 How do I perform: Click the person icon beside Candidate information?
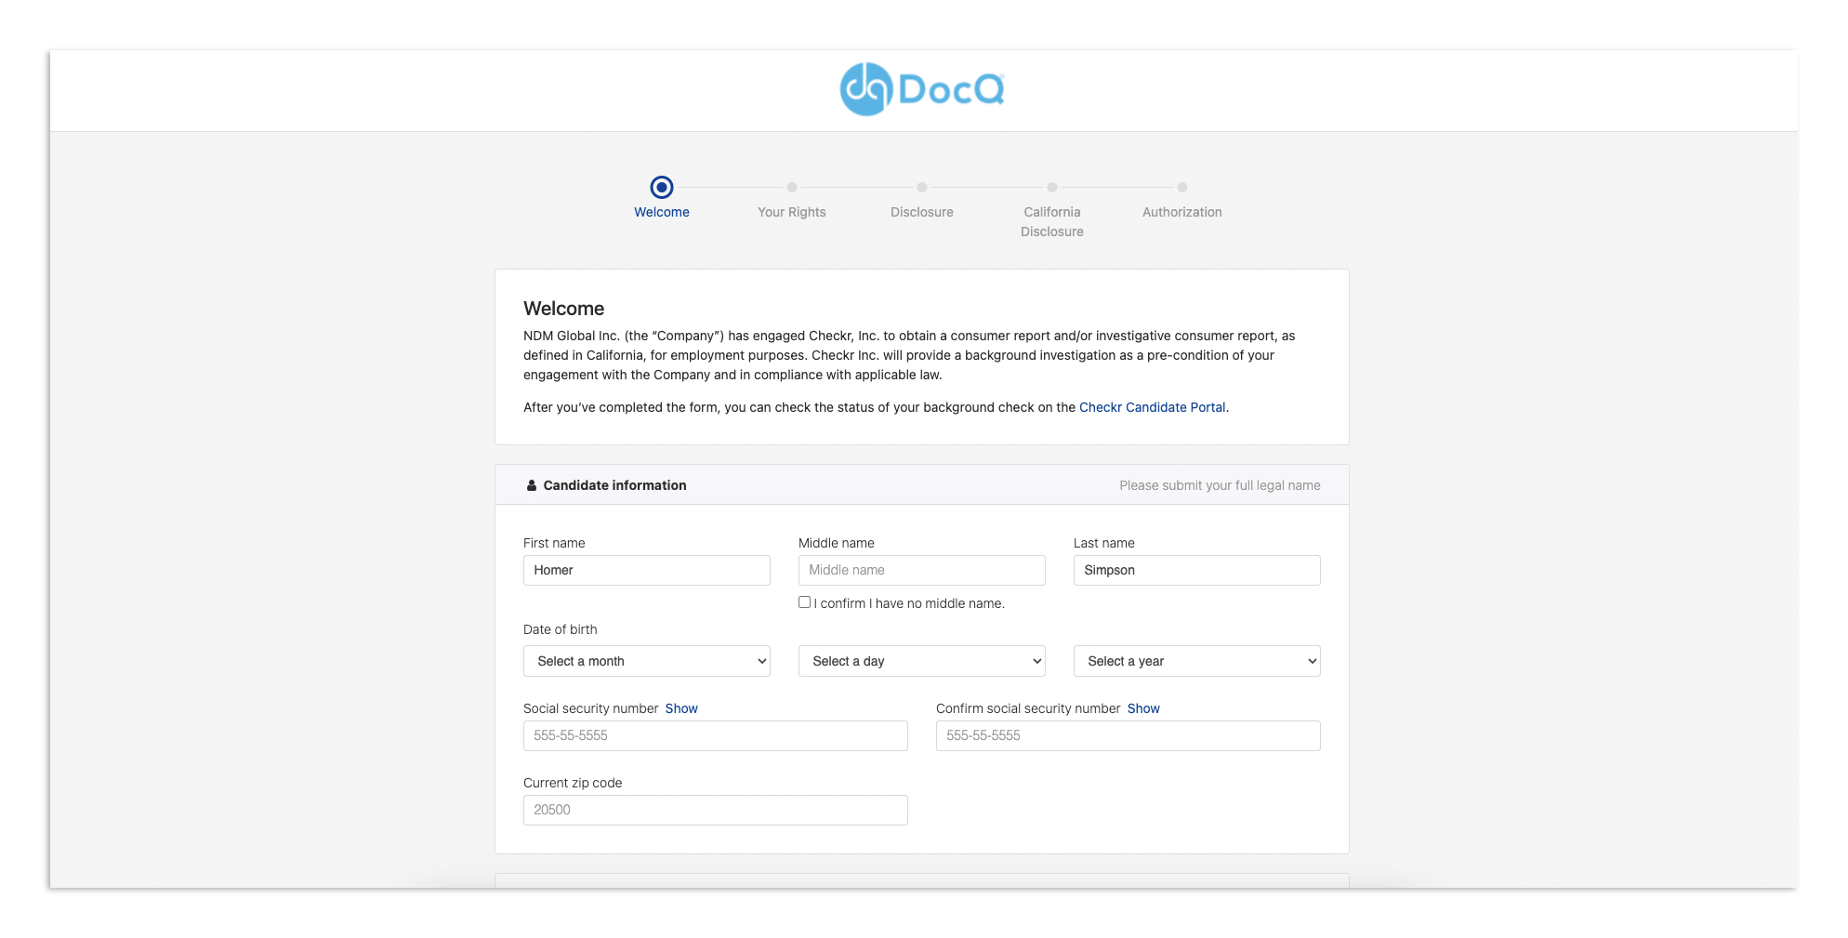pos(532,485)
